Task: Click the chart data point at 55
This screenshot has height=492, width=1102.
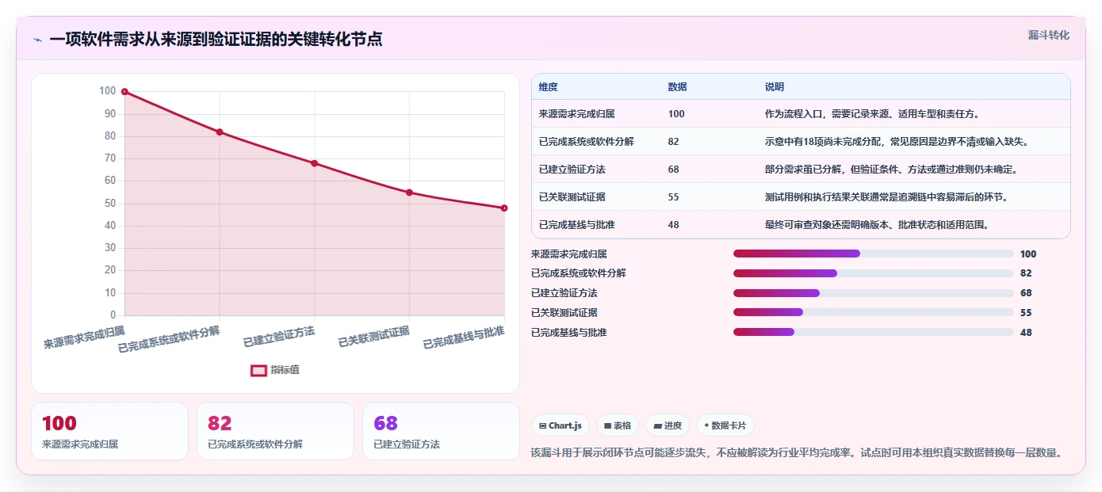Action: (409, 193)
